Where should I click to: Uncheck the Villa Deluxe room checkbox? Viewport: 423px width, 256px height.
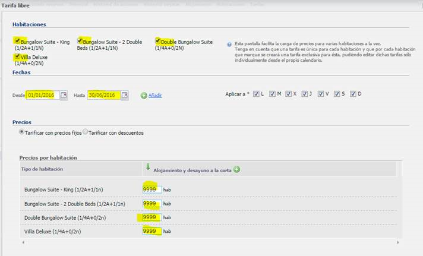coord(17,56)
